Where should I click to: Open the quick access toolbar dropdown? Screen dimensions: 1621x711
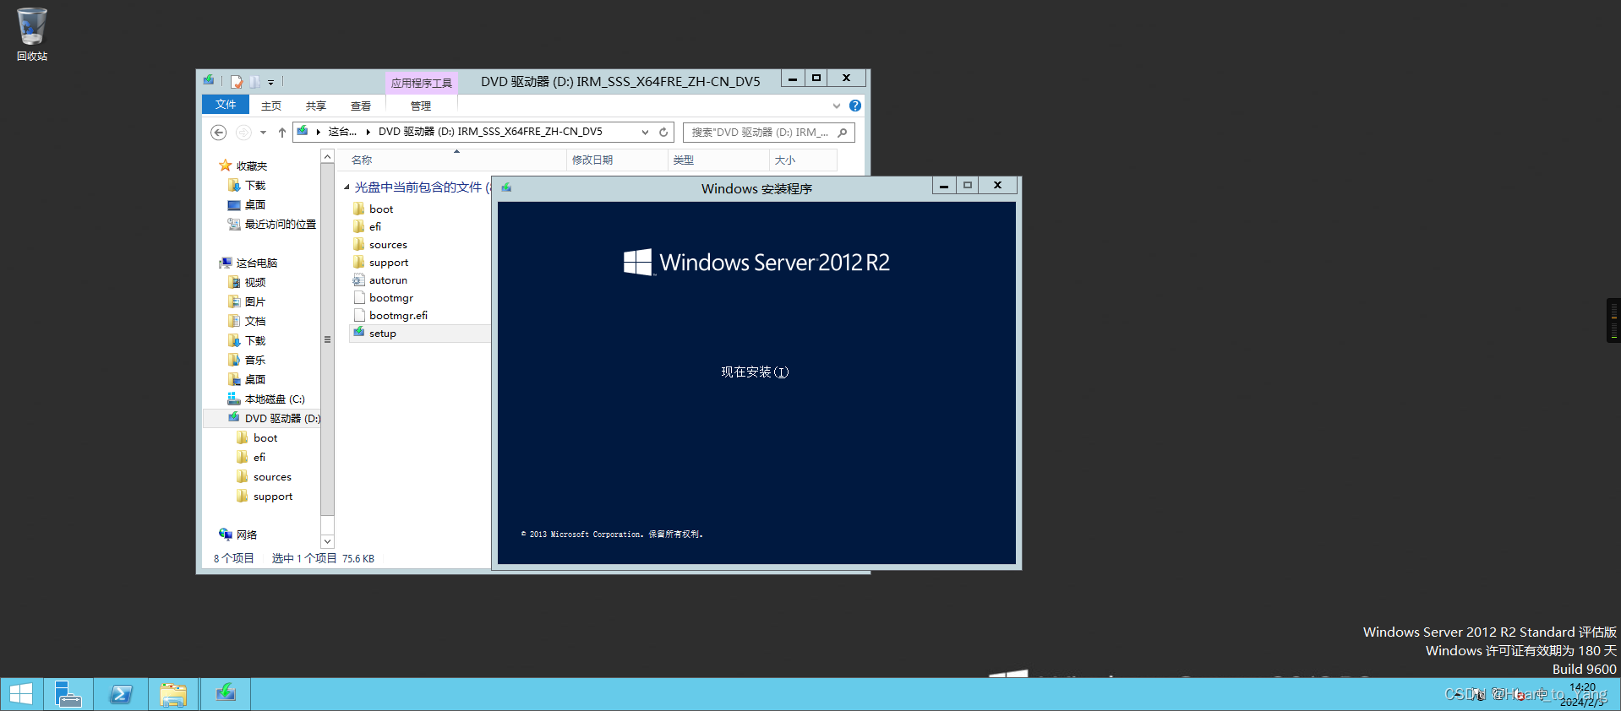click(x=270, y=82)
